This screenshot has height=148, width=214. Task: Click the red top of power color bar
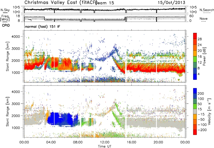tap(195, 36)
